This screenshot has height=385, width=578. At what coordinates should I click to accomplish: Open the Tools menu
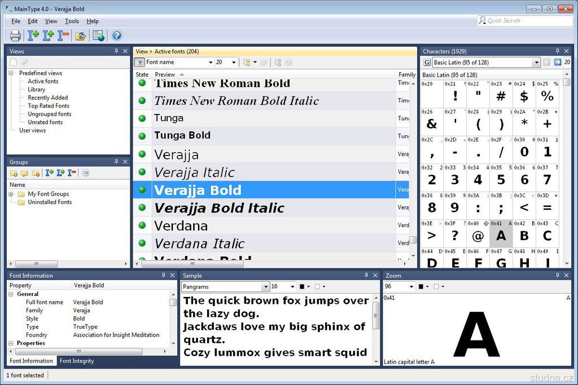tap(72, 21)
